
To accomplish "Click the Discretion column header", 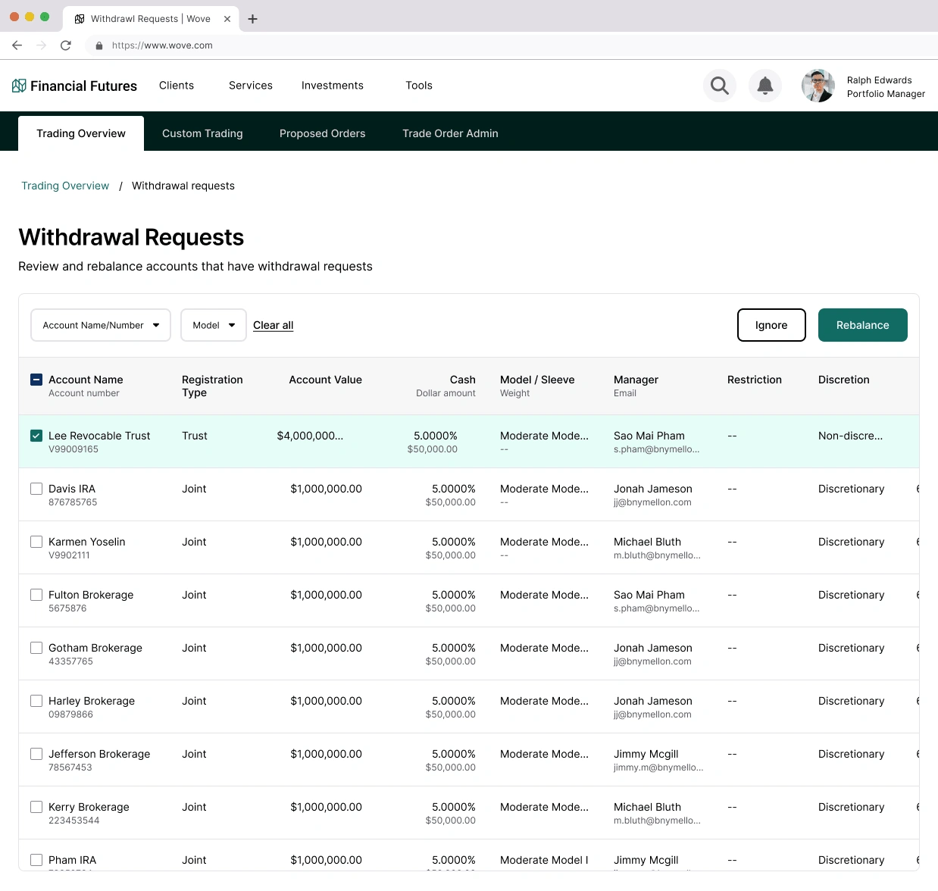I will (844, 380).
